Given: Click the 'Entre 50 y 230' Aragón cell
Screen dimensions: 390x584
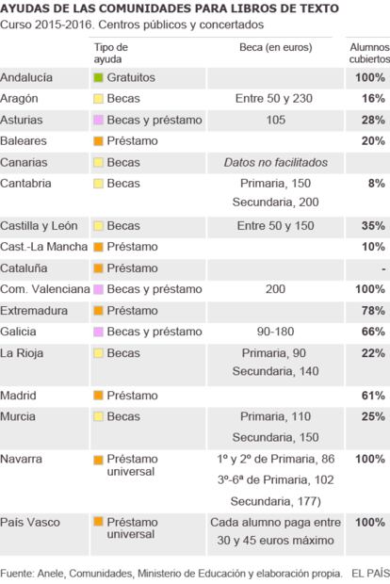Looking at the screenshot, I should 274,98.
